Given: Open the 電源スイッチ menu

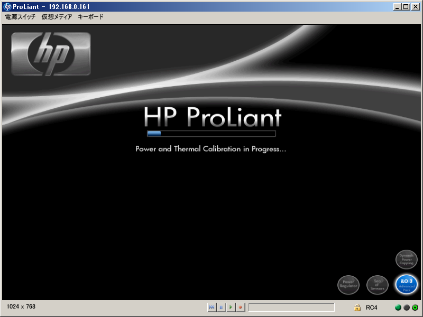Looking at the screenshot, I should 20,17.
